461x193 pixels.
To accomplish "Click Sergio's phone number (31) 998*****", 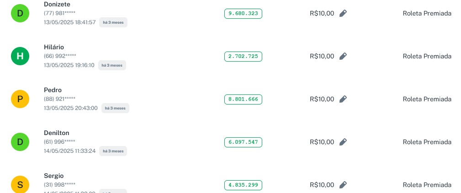I will (59, 184).
